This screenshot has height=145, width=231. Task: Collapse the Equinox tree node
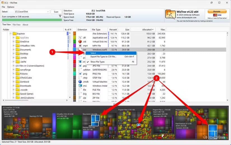click(10, 34)
